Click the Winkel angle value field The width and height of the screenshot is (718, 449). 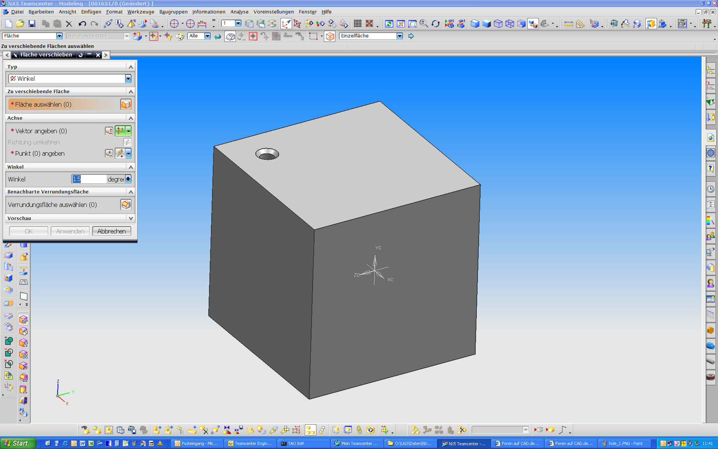[x=89, y=179]
